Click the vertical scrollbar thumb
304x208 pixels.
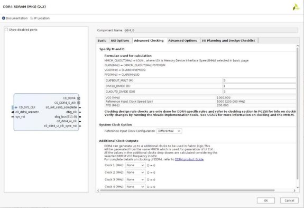(298, 113)
